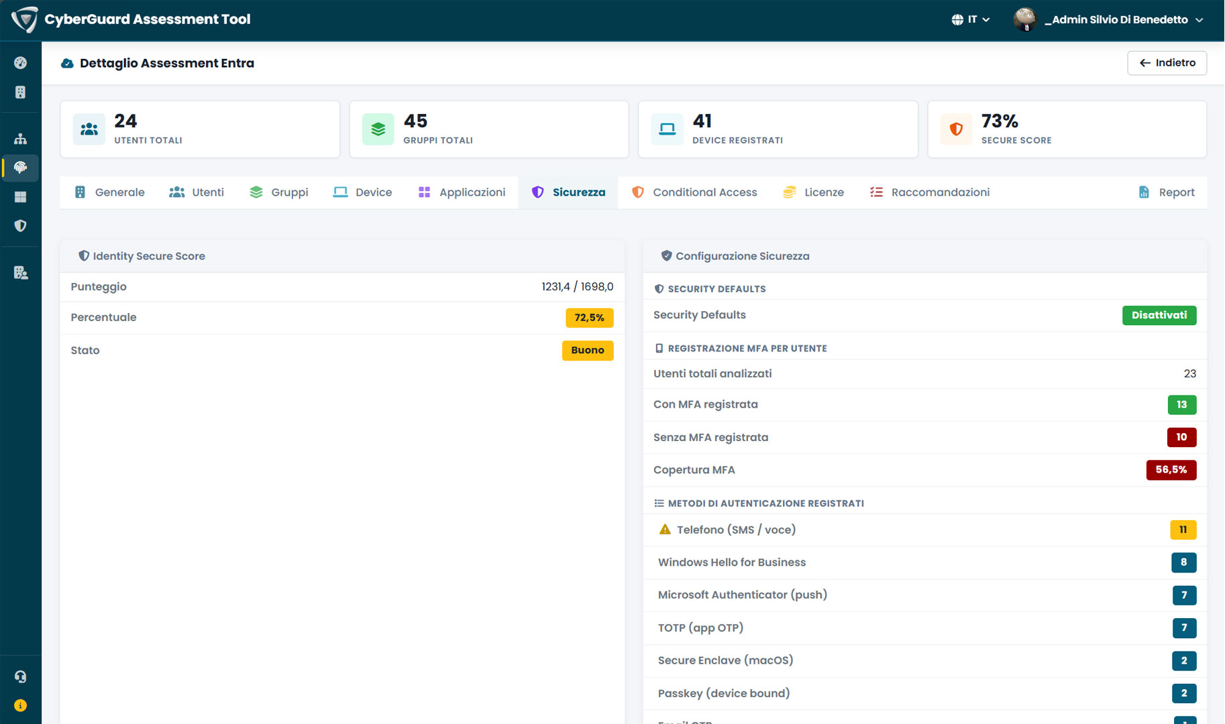Click the Device Registrati laptop icon

[668, 129]
